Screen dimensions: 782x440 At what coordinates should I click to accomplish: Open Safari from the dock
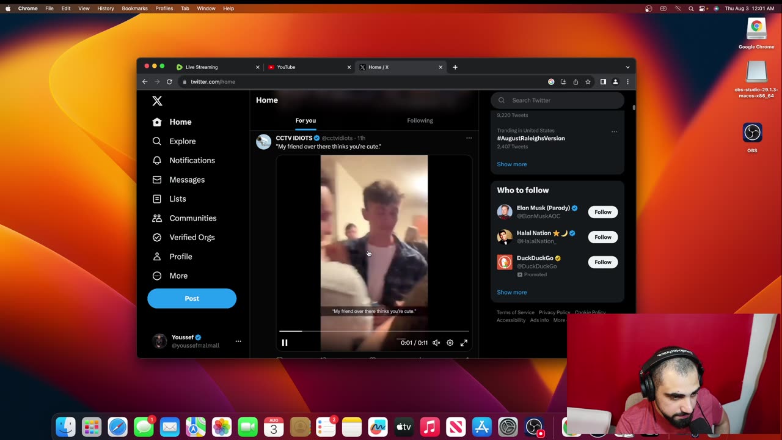pos(117,427)
